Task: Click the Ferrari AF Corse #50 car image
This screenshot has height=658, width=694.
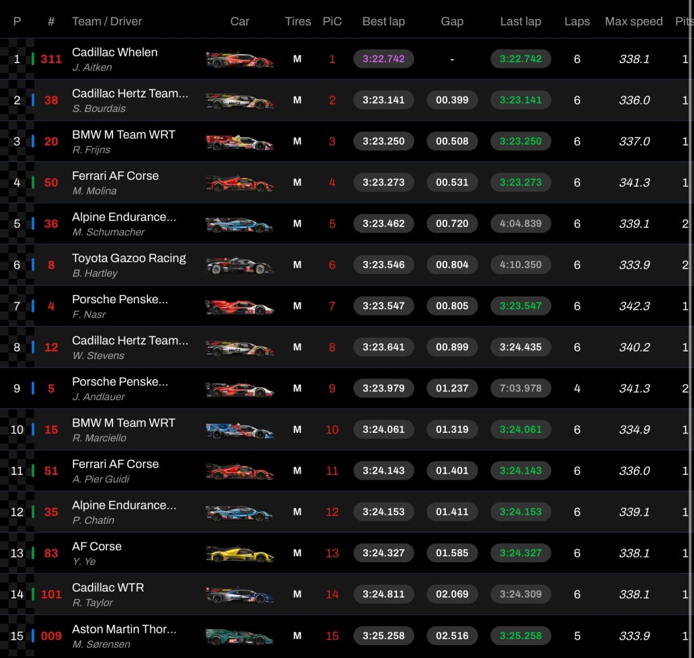Action: click(x=240, y=183)
